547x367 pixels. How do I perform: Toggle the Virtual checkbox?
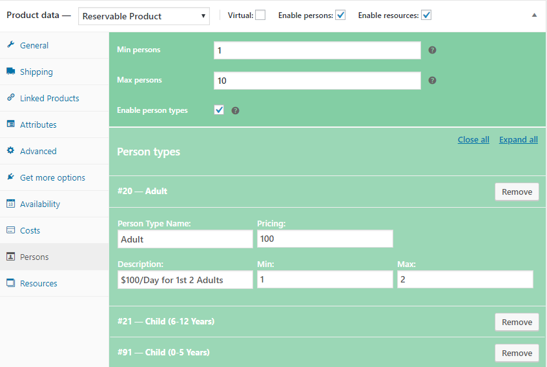click(x=260, y=15)
